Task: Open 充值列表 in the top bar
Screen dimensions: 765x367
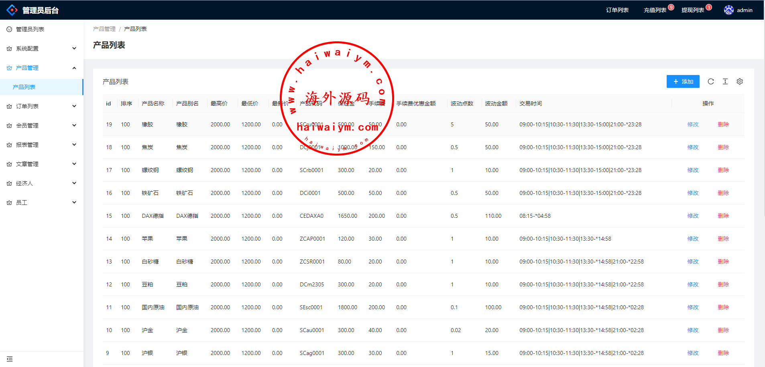Action: pyautogui.click(x=655, y=10)
